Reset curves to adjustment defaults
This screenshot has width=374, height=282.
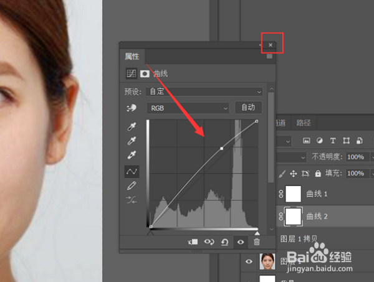224,242
